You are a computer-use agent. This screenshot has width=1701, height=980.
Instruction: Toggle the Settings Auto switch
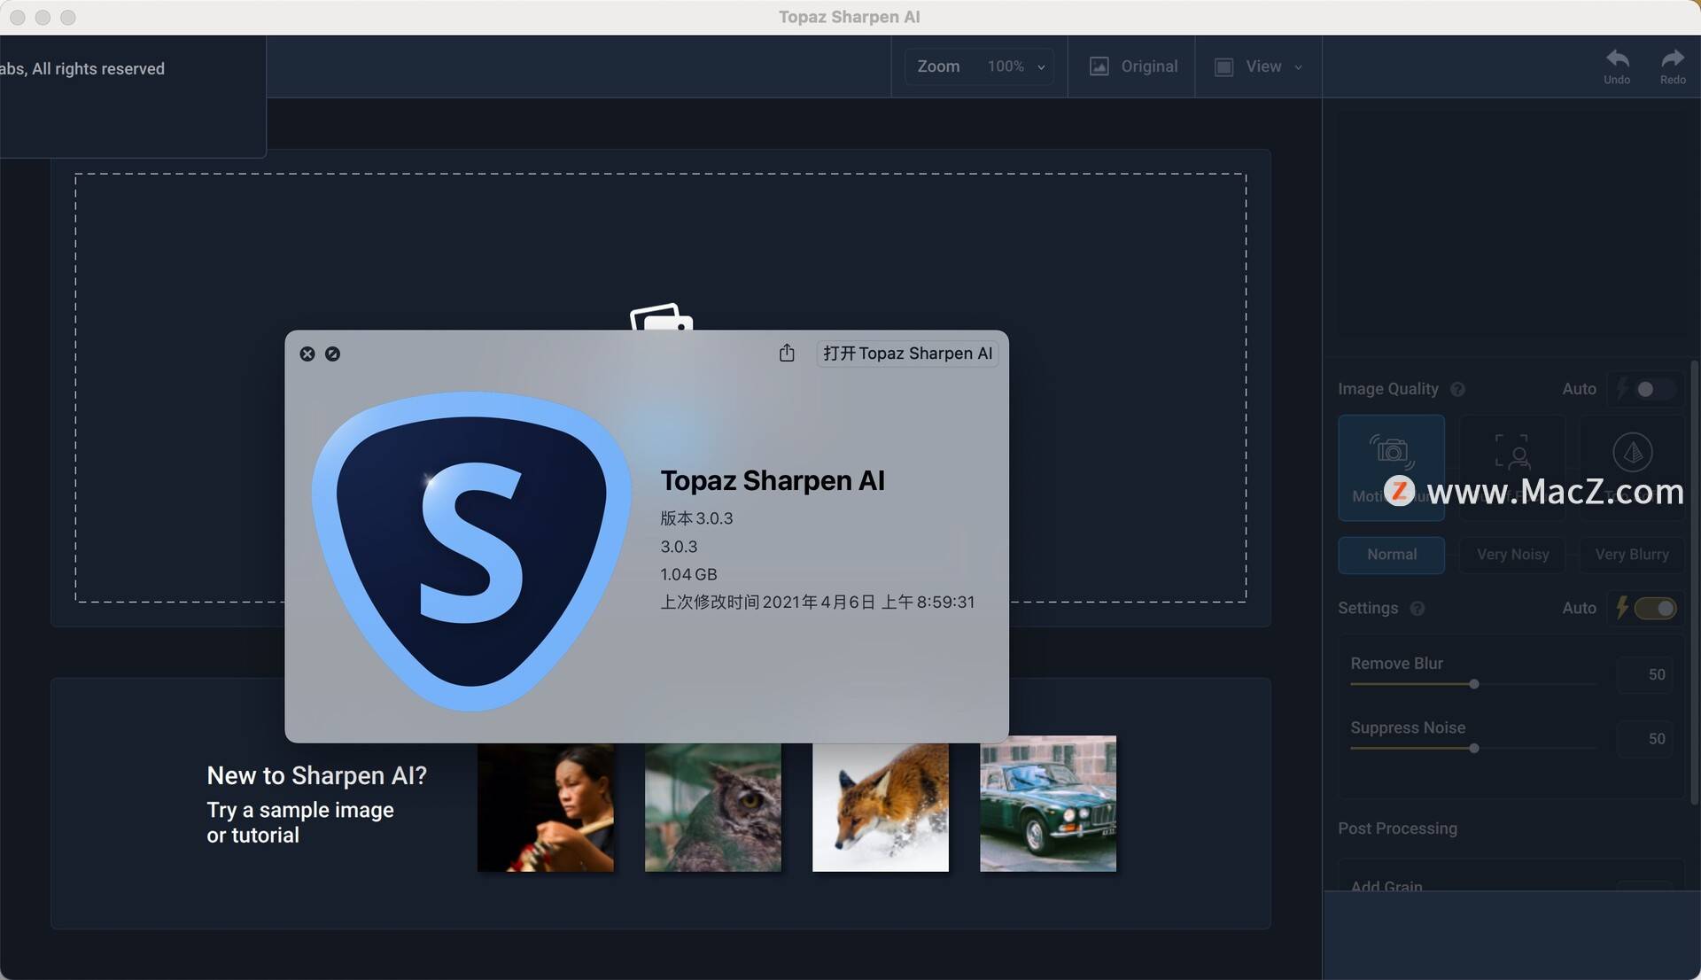coord(1655,609)
